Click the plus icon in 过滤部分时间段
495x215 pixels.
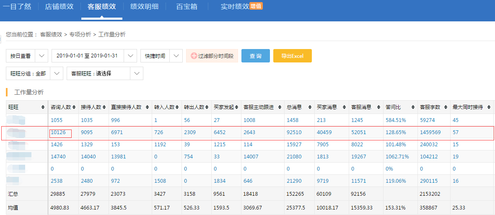point(194,56)
